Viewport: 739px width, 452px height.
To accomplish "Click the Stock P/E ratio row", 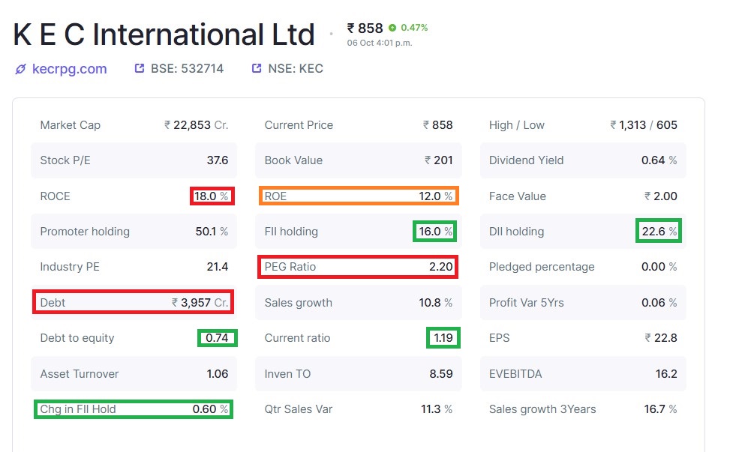I will (x=134, y=160).
